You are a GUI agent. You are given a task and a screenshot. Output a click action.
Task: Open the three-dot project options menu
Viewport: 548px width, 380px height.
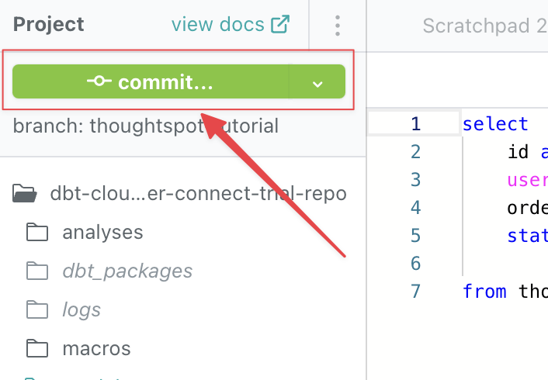337,26
